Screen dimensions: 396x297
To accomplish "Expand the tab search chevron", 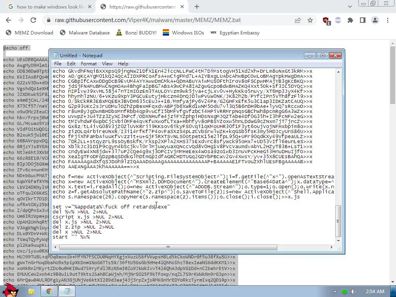I will point(350,7).
